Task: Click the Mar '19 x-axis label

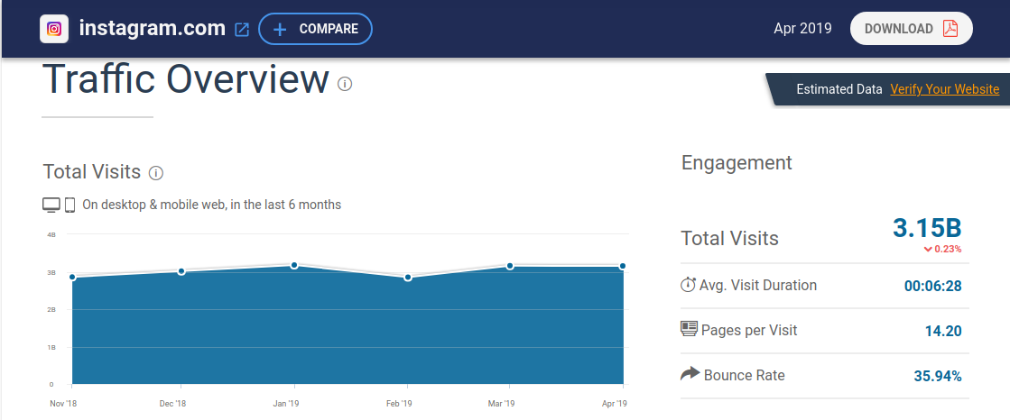Action: tap(501, 404)
